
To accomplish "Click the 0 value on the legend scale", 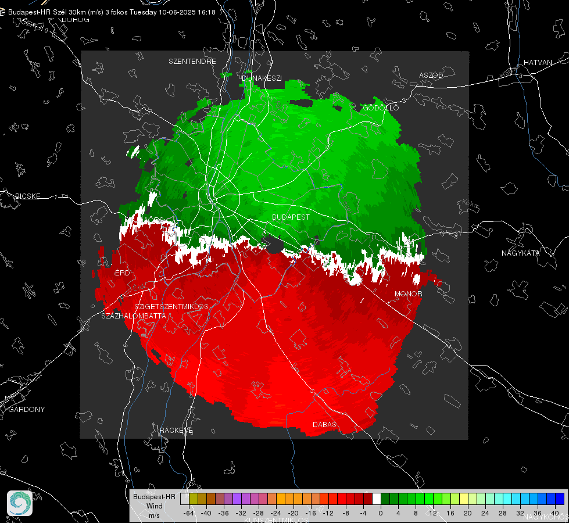I will pos(380,513).
